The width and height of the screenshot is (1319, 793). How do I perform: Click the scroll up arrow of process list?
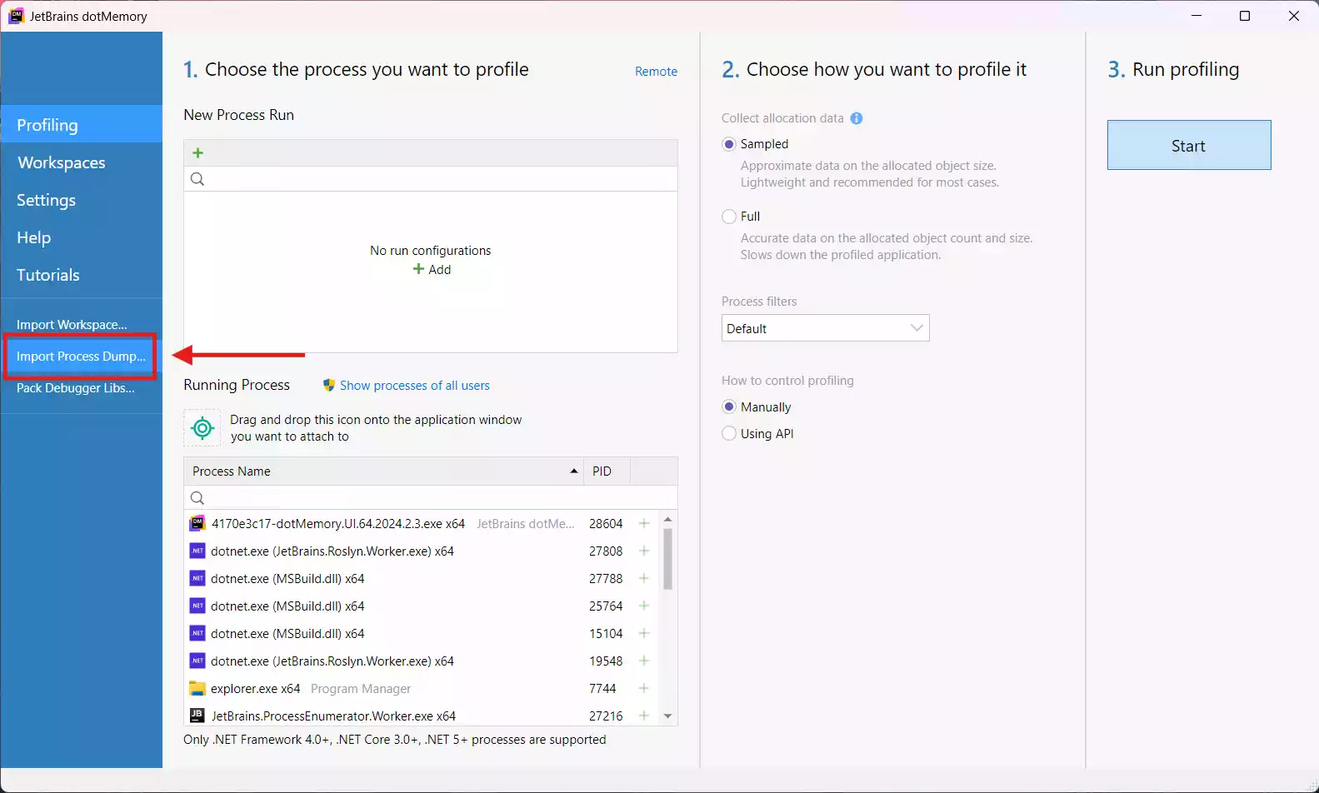(667, 519)
